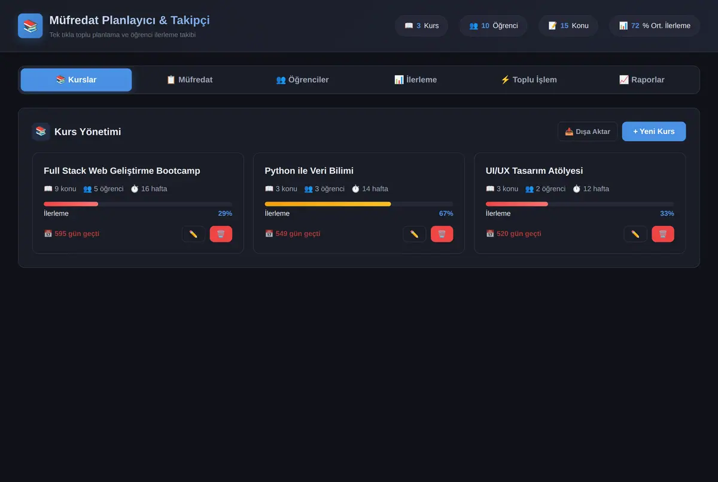Viewport: 718px width, 482px height.
Task: Select the Toplu İşlem tab
Action: [x=528, y=80]
